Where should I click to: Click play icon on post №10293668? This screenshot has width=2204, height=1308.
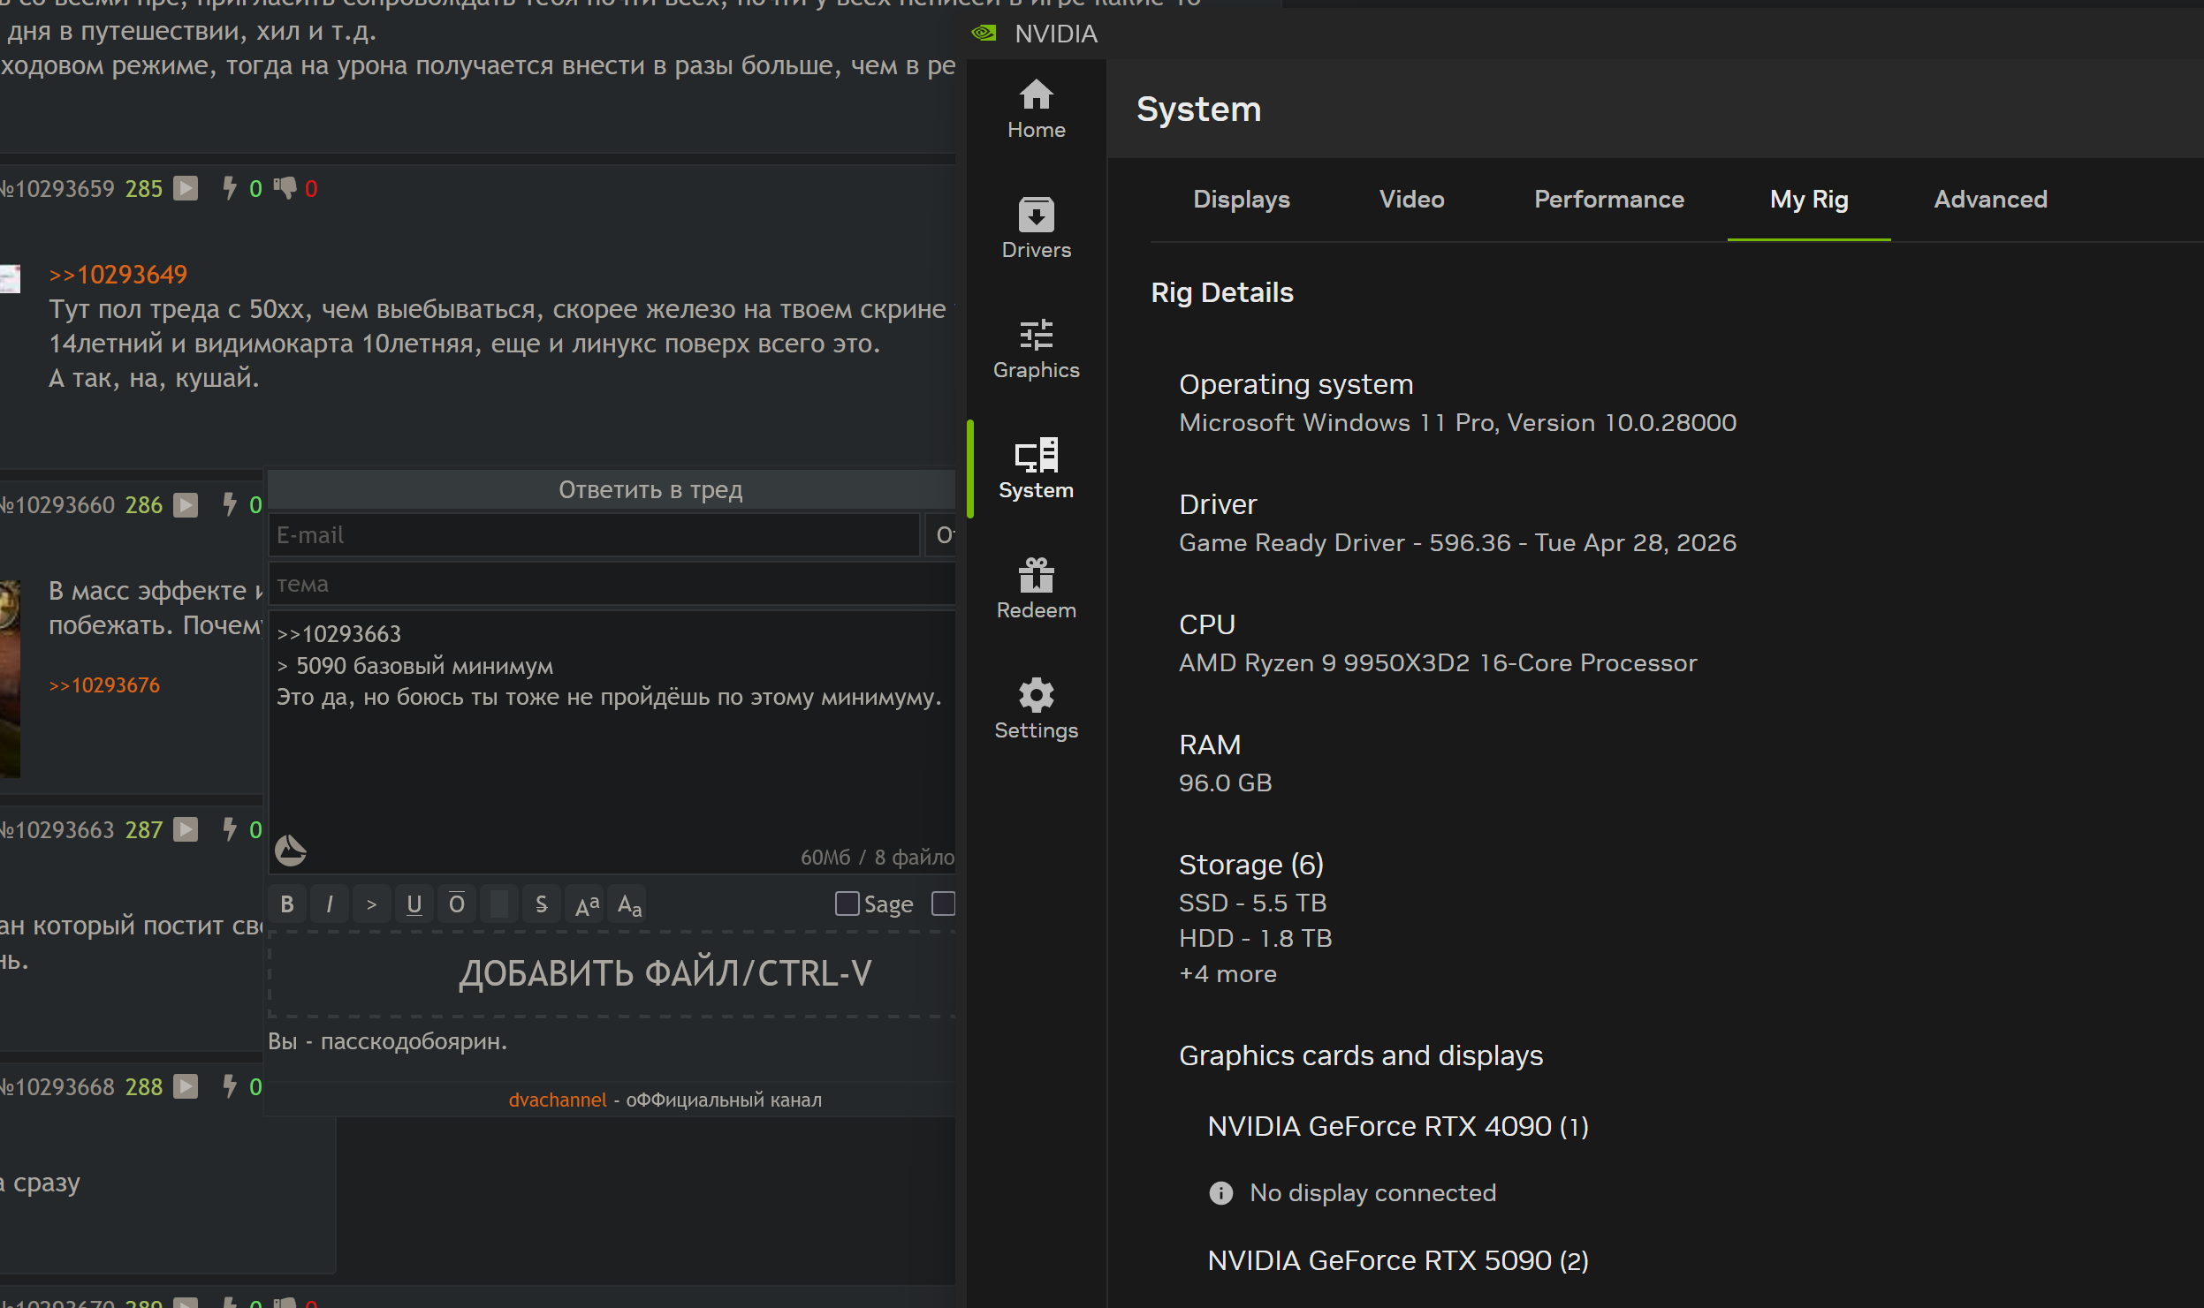[186, 1086]
